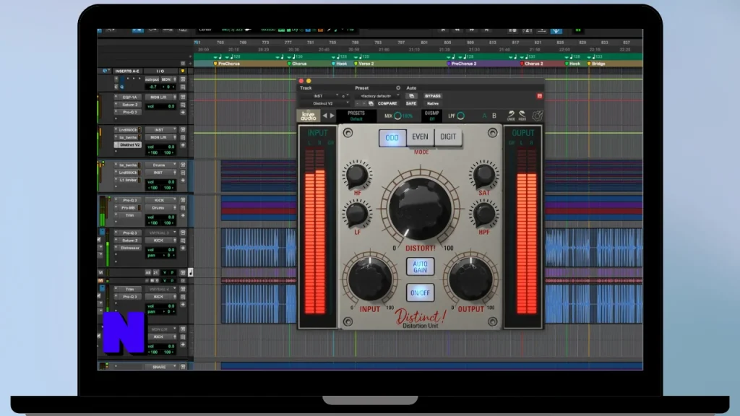
Task: Click the large DISTORT! knob
Action: pyautogui.click(x=420, y=209)
